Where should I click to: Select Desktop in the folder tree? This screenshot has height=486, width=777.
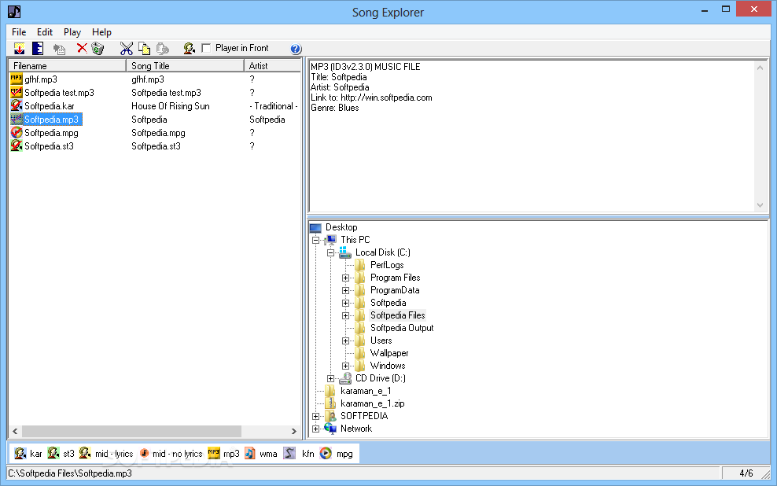point(341,227)
